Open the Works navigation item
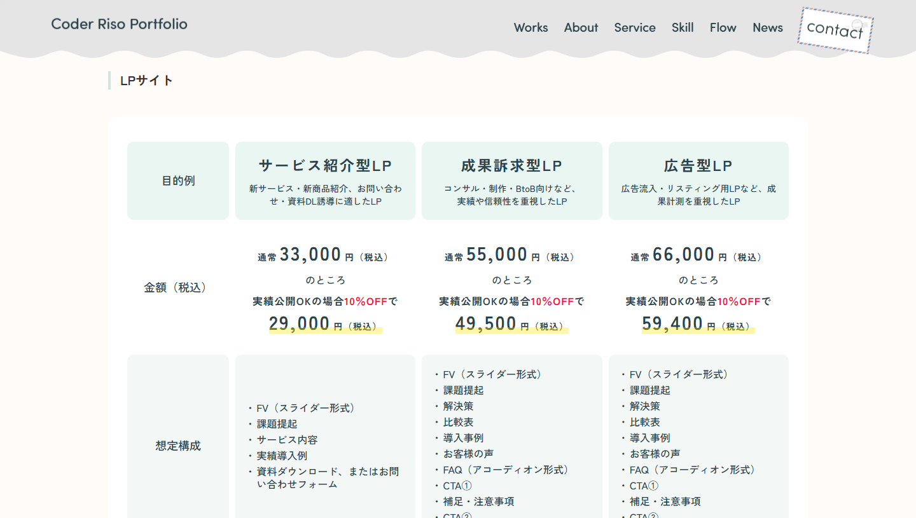916x518 pixels. coord(531,27)
